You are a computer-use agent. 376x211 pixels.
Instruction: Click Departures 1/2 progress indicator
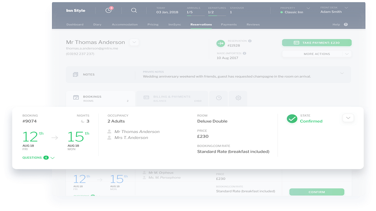click(217, 12)
